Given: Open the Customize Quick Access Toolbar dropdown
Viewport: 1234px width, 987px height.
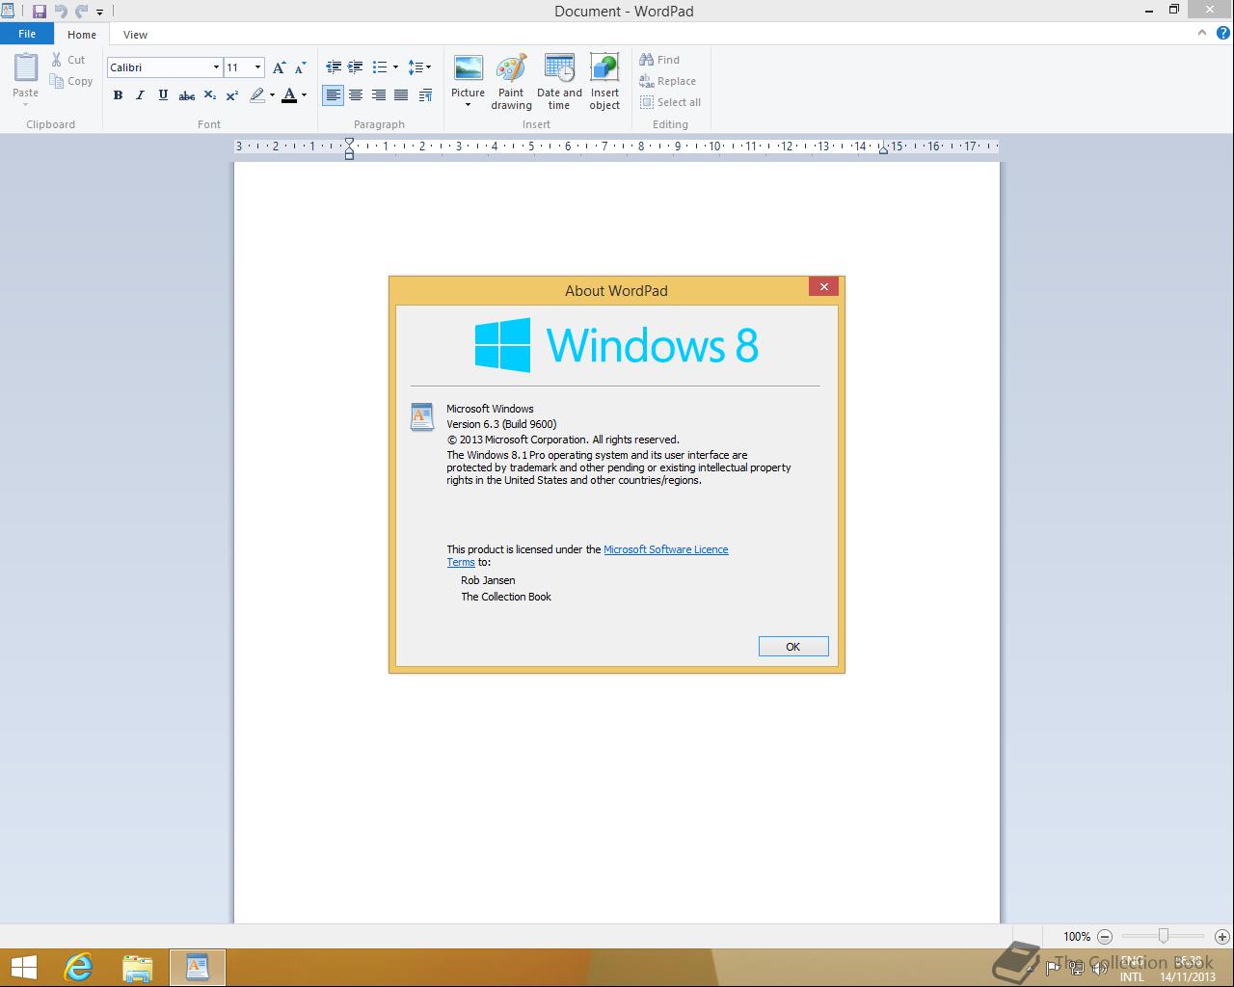Looking at the screenshot, I should tap(99, 13).
